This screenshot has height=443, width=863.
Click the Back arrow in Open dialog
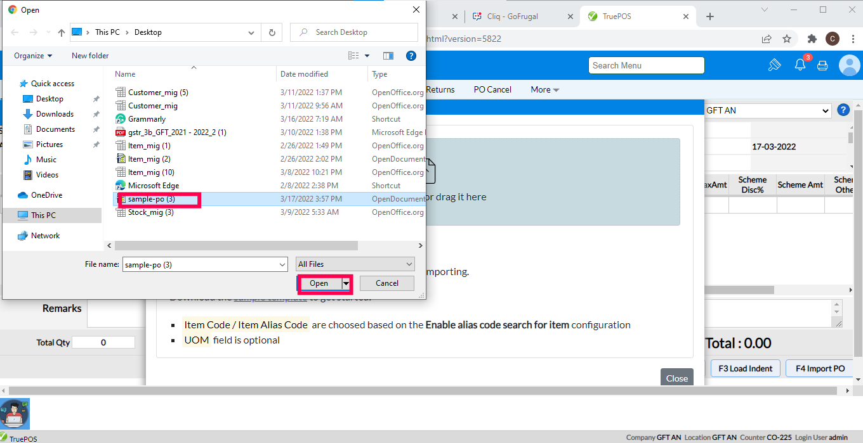pos(15,32)
